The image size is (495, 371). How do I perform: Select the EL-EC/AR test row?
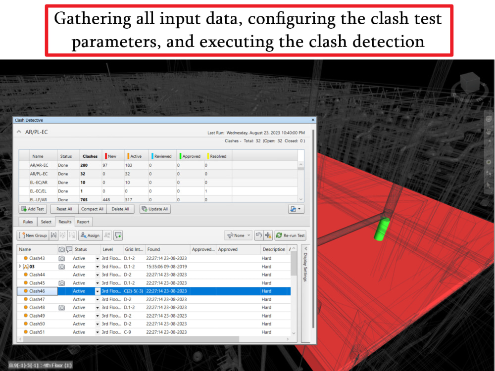point(158,183)
